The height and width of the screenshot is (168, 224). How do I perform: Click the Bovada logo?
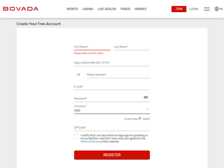(x=20, y=9)
